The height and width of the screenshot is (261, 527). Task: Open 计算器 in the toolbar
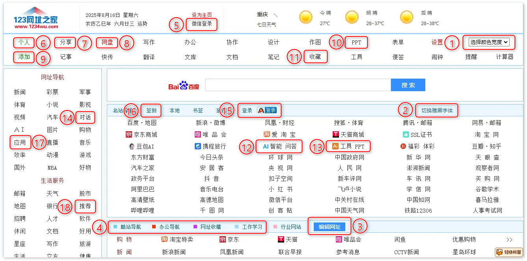click(505, 57)
